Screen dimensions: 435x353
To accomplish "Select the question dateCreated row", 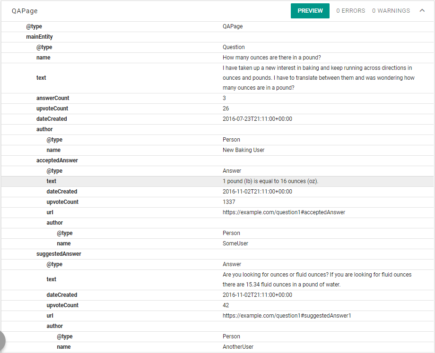I will pos(217,119).
